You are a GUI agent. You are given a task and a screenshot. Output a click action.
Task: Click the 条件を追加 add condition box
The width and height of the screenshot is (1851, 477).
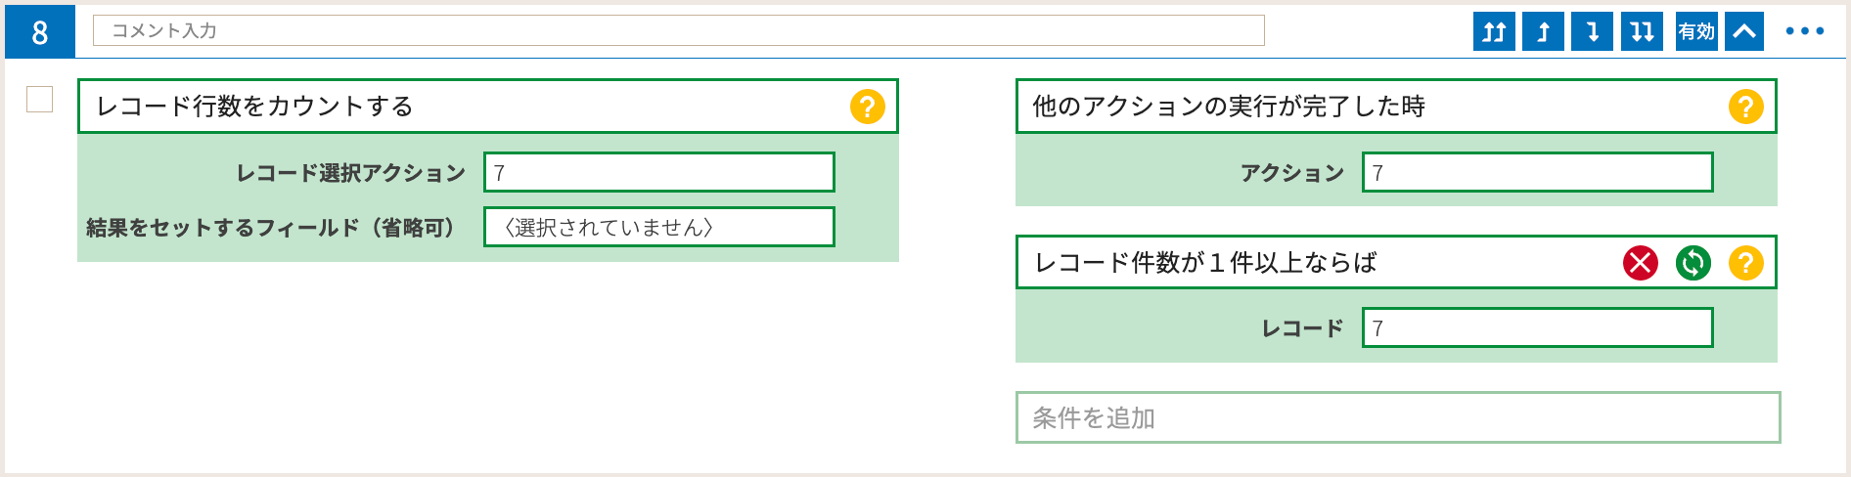point(1398,417)
